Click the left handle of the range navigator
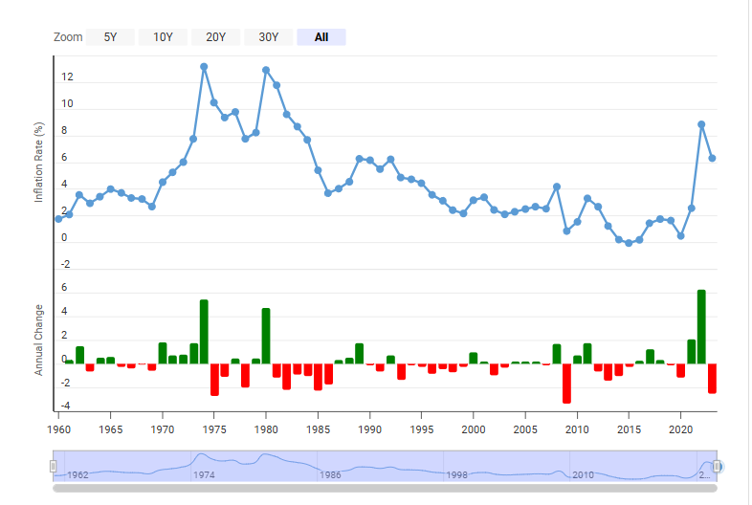This screenshot has width=752, height=505. (54, 466)
